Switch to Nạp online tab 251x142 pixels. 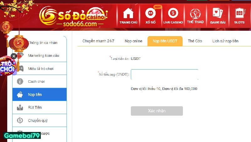tap(133, 41)
